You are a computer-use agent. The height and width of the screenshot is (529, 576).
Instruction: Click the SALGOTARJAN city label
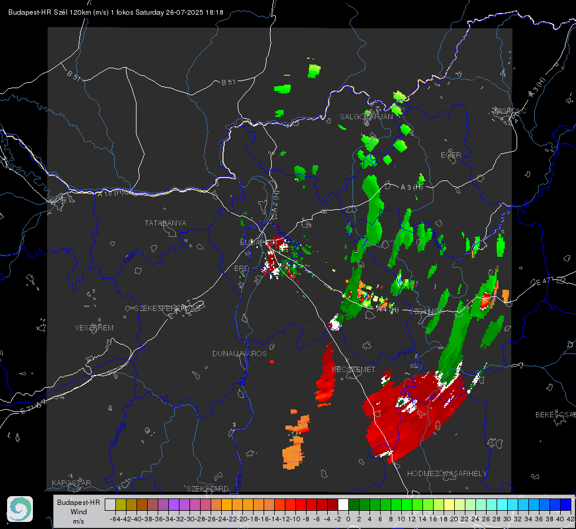tap(366, 117)
